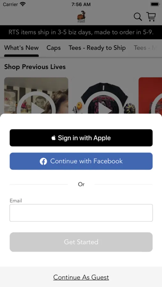This screenshot has height=287, width=162.
Task: Check the Wi-Fi status icon
Action: 23,4
